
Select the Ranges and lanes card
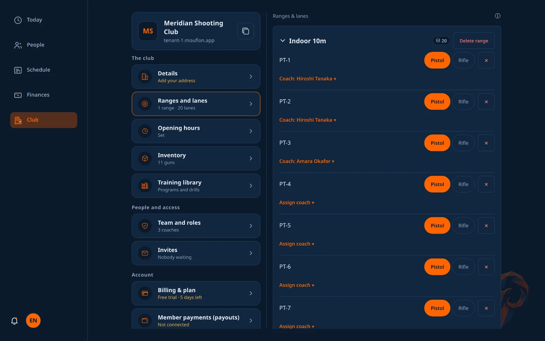pyautogui.click(x=196, y=104)
